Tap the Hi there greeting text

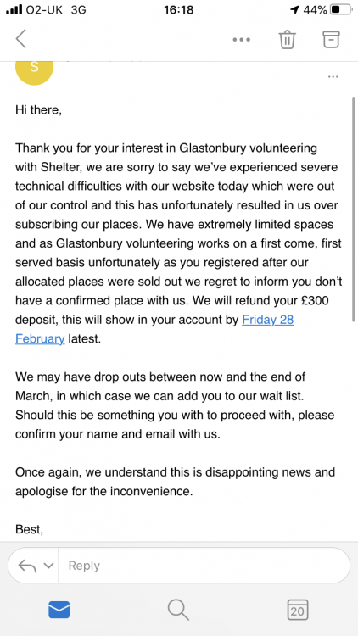coord(38,109)
